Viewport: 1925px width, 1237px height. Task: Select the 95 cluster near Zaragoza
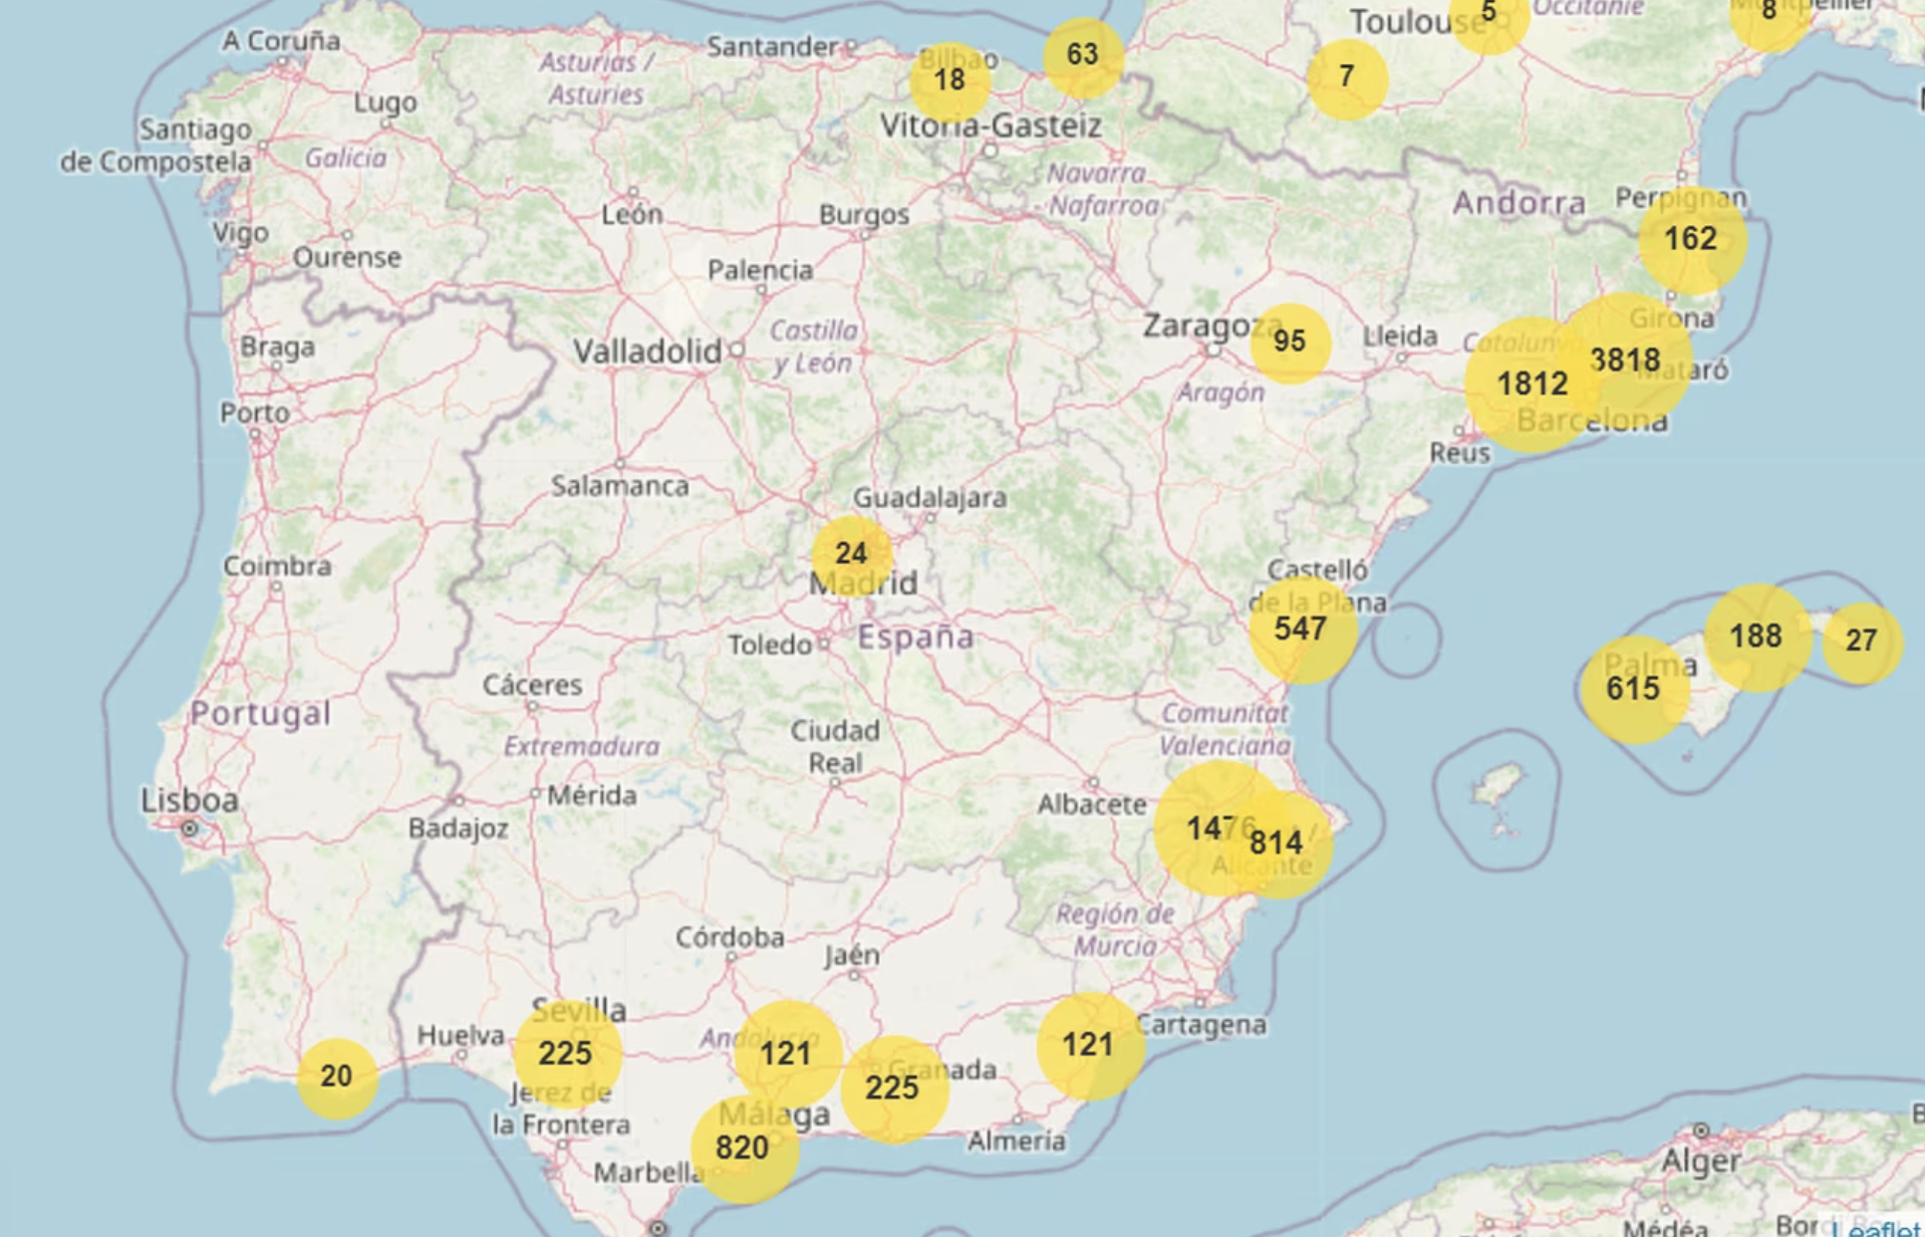pyautogui.click(x=1290, y=342)
